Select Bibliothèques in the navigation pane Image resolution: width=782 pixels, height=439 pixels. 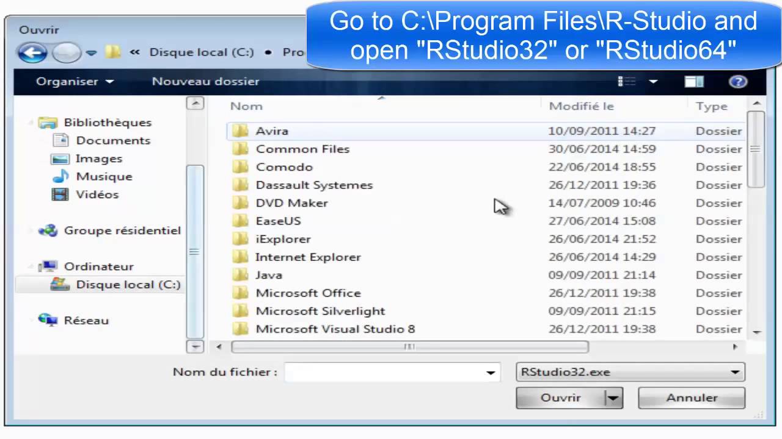pyautogui.click(x=108, y=123)
